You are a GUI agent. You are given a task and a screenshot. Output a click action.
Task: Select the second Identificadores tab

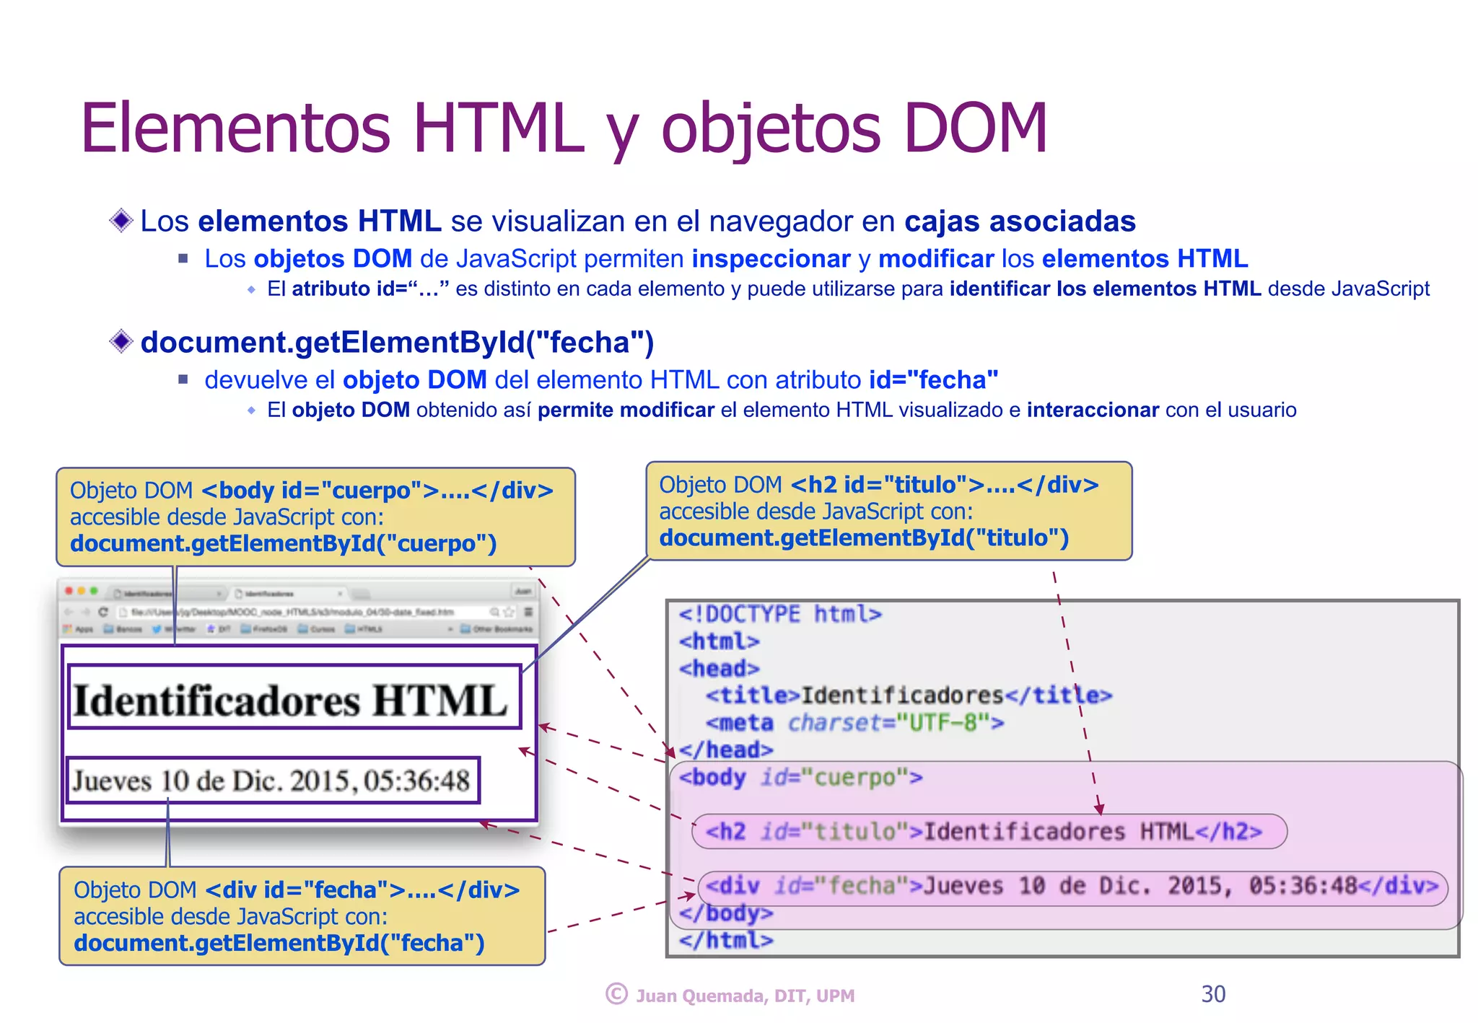[x=289, y=594]
